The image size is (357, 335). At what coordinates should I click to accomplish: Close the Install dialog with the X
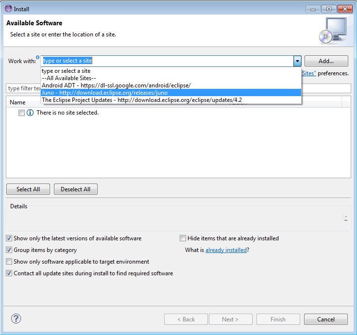click(x=345, y=9)
